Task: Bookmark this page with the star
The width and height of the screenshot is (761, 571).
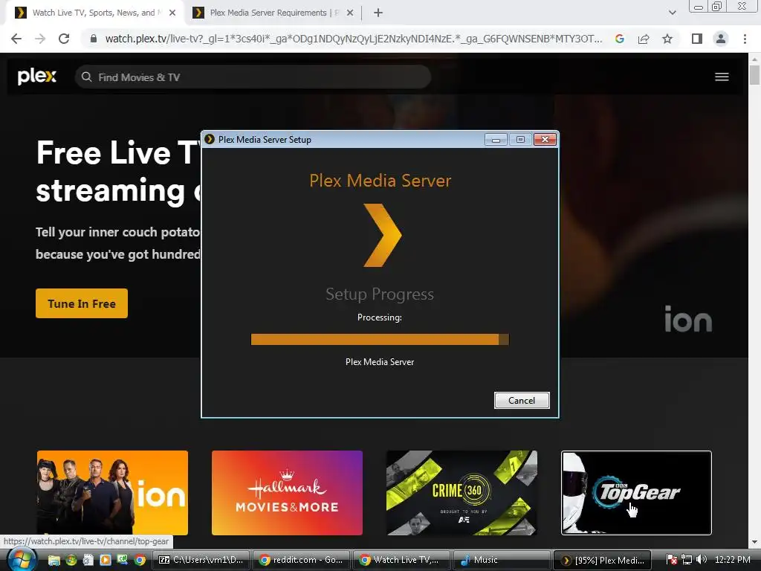Action: pos(667,39)
